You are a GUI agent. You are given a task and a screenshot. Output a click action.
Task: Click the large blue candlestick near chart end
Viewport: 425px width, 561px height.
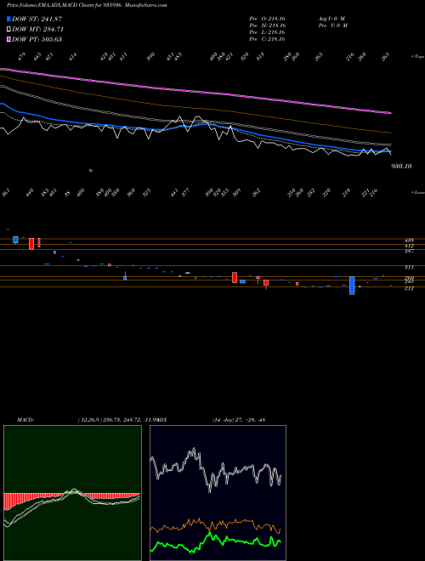click(x=352, y=285)
